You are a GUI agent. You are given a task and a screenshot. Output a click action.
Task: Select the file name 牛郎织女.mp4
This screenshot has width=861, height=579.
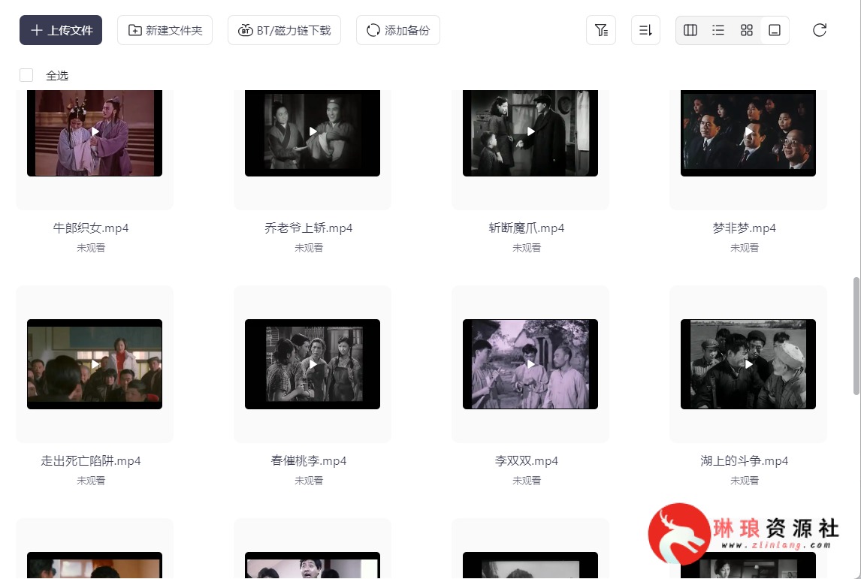click(x=91, y=228)
